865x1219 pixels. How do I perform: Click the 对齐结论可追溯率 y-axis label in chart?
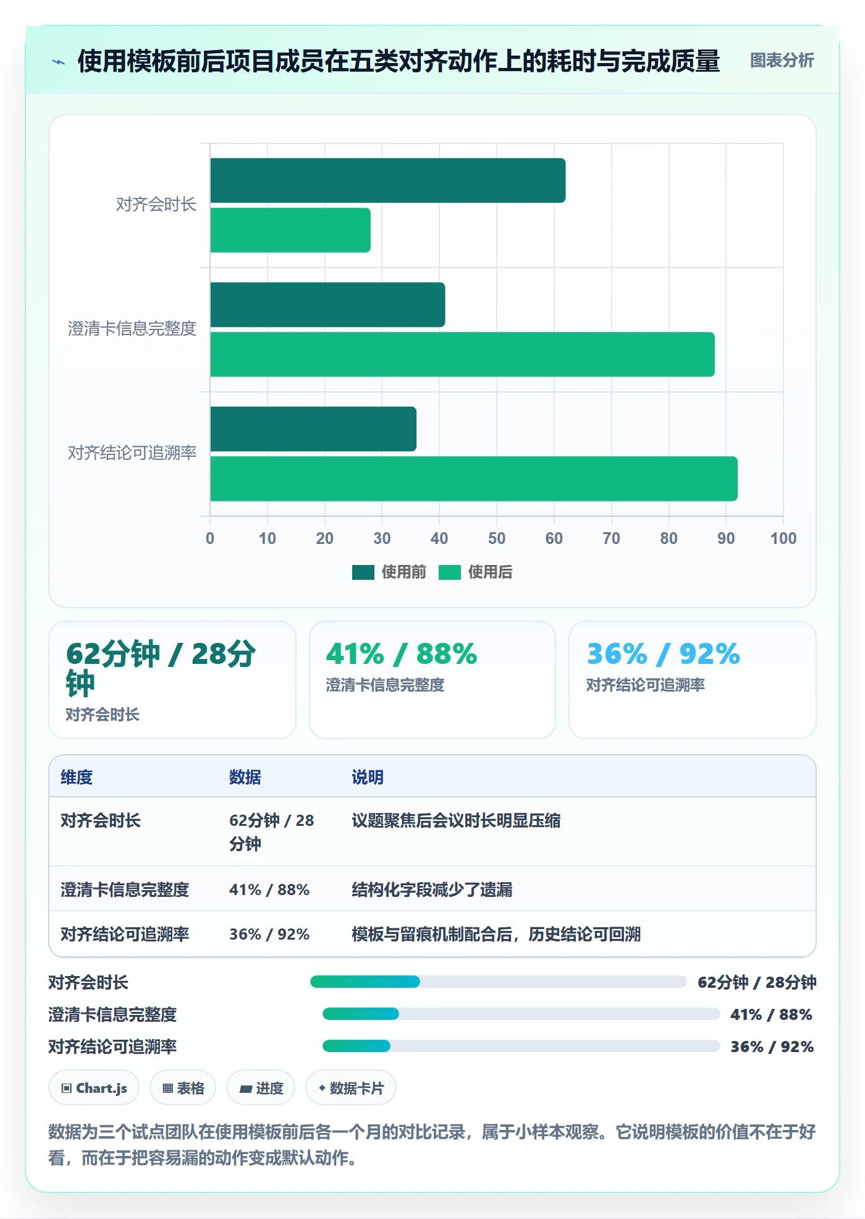point(132,453)
